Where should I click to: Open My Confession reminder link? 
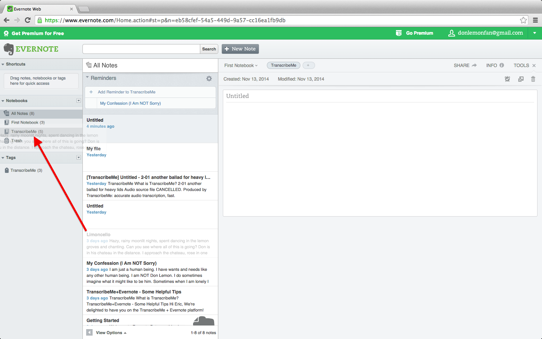click(x=130, y=103)
